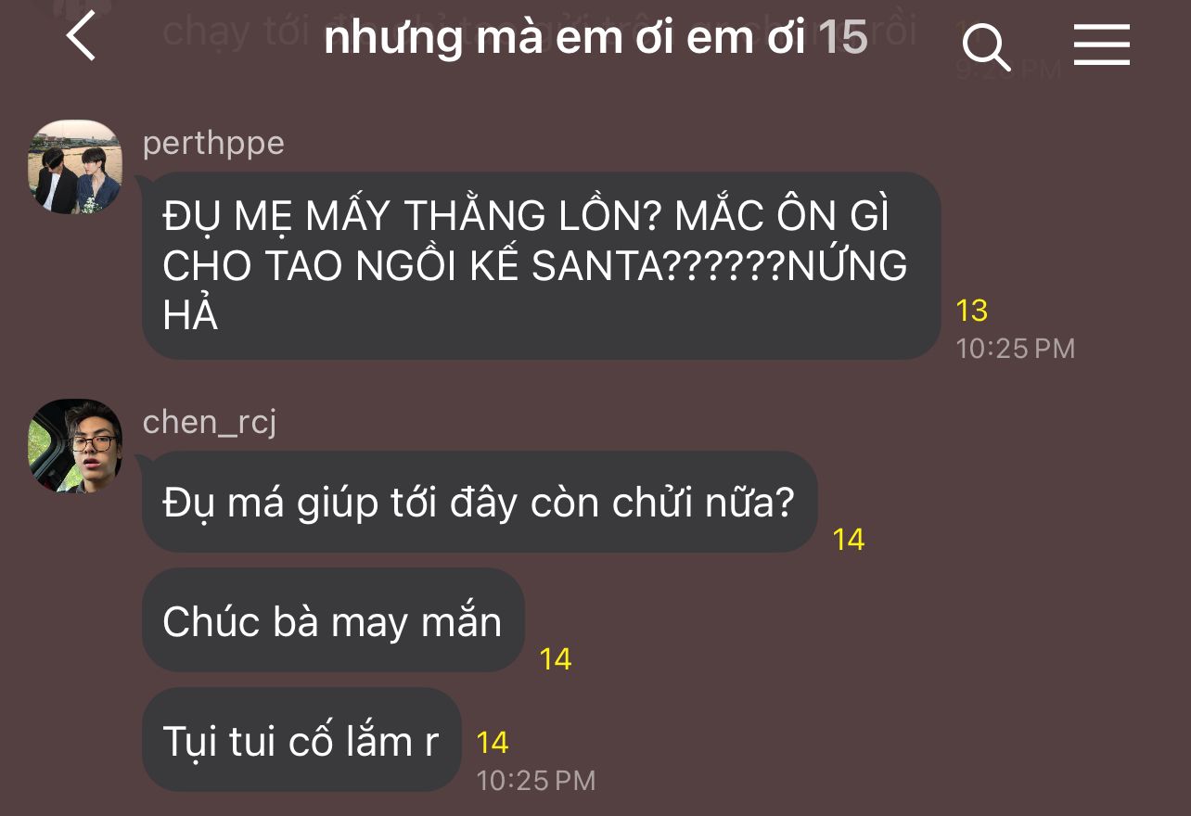Tap the 10:25 PM timestamp under the last message
The width and height of the screenshot is (1191, 816).
point(535,781)
